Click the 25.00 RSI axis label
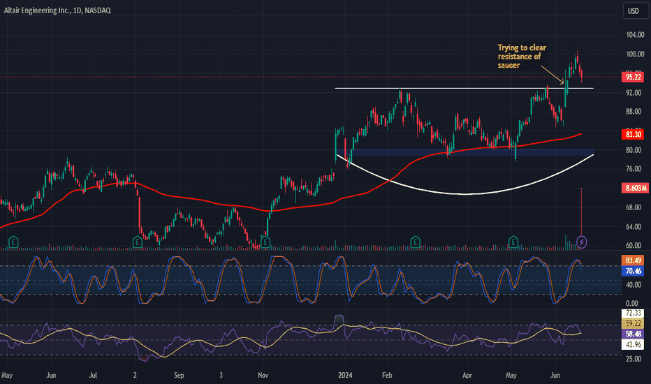 [x=634, y=359]
